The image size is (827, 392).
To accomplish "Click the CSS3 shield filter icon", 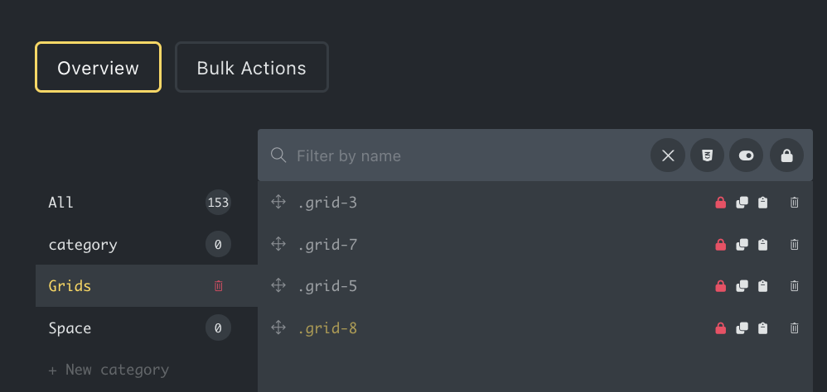I will tap(708, 155).
